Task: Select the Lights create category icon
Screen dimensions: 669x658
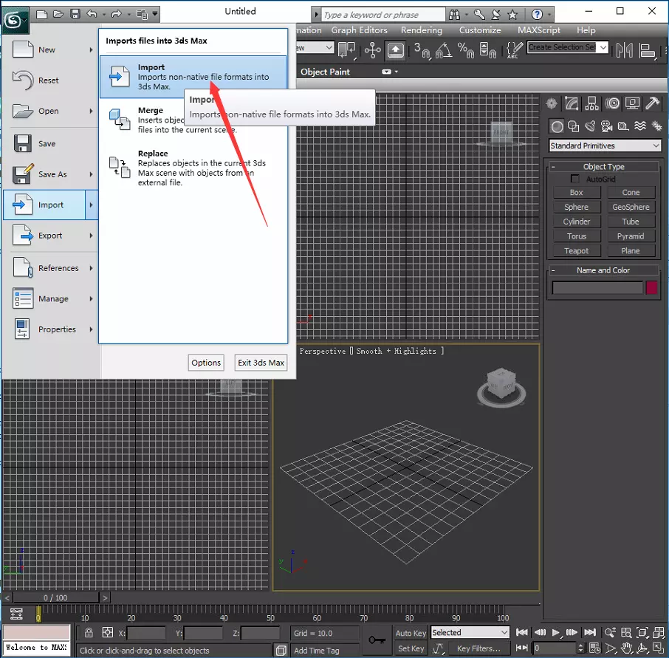Action: [x=590, y=126]
